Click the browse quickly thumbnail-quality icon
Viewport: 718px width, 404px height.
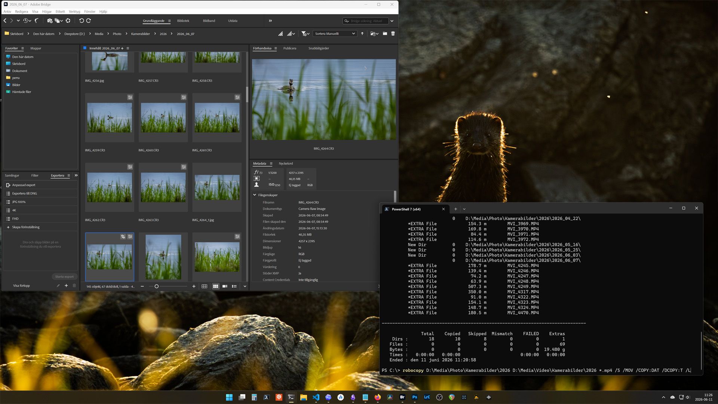[x=280, y=34]
